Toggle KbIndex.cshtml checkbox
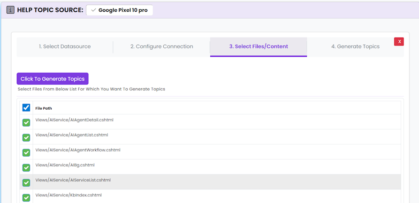419x203 pixels. tap(26, 197)
